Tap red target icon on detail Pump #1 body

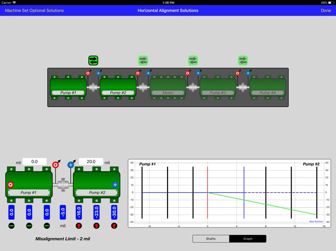pos(10,184)
